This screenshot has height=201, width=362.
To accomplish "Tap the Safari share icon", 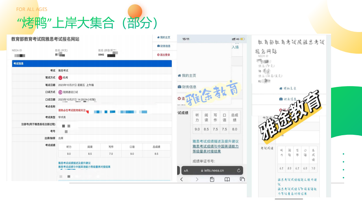I will pos(212,179).
